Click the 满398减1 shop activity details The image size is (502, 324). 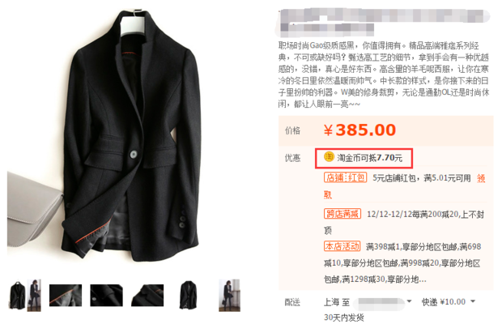click(402, 263)
